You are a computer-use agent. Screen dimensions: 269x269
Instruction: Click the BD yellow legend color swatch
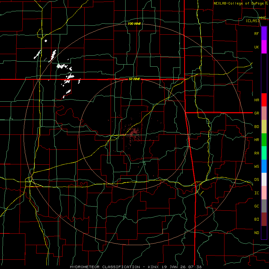(x=264, y=127)
